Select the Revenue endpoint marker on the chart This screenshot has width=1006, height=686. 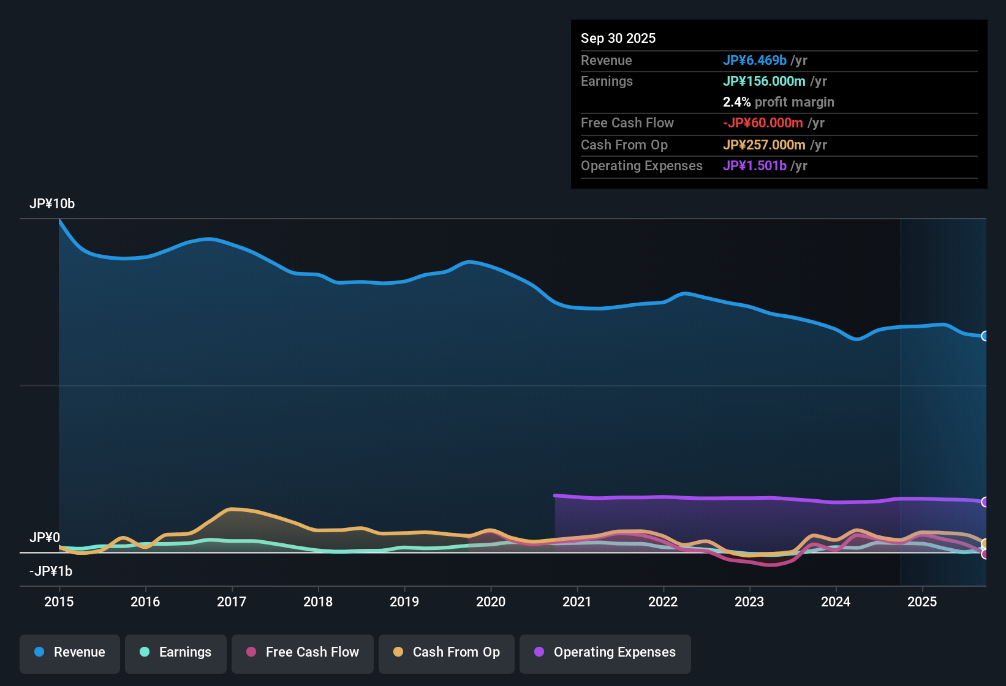[x=985, y=336]
